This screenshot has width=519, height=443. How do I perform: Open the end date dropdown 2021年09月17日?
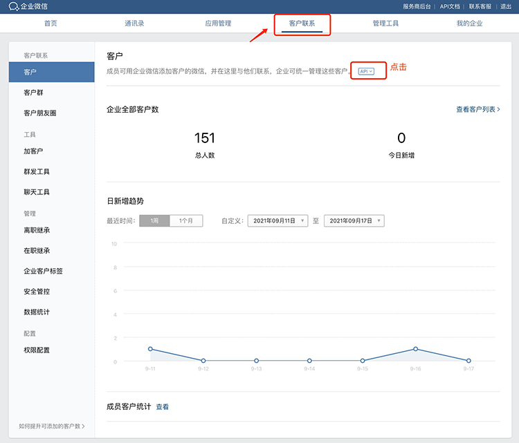coord(354,220)
